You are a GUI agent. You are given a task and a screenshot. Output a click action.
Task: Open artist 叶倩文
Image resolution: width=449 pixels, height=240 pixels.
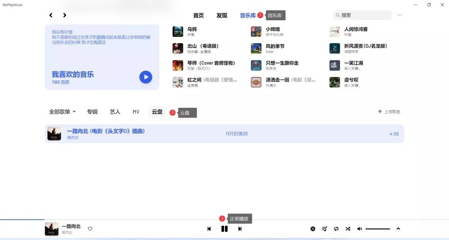tap(271, 85)
